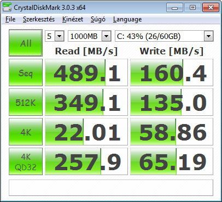Expand the 1000MB test size dropdown

pyautogui.click(x=107, y=36)
